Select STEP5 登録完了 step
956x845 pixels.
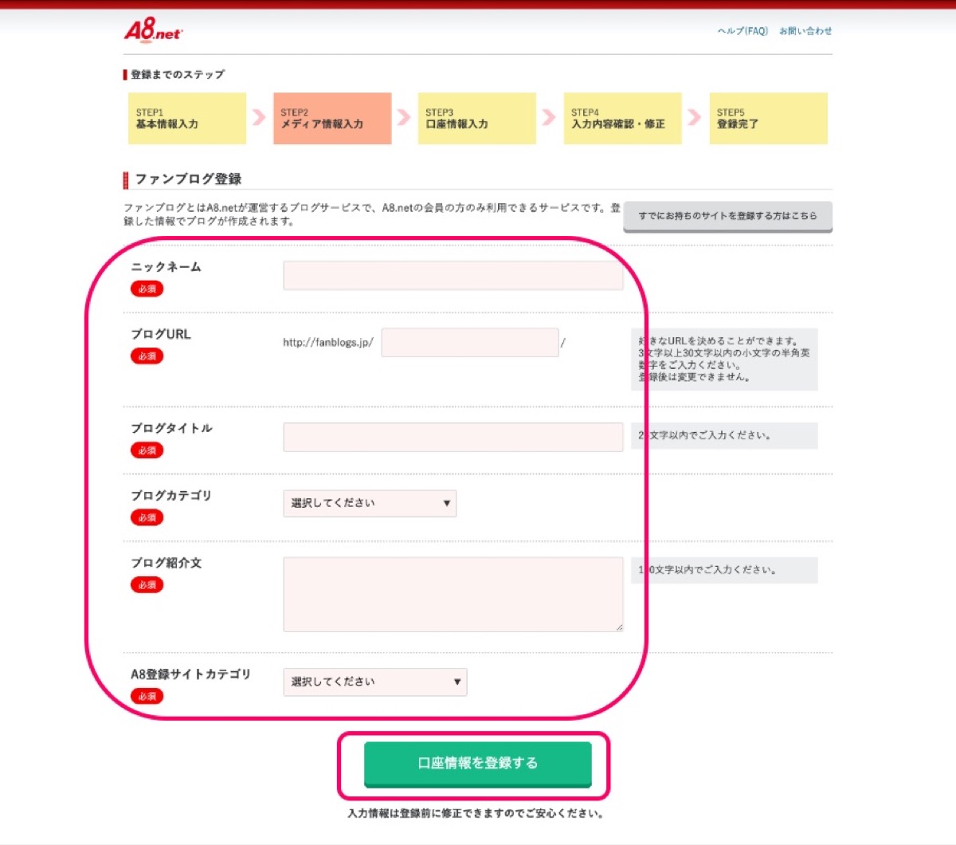point(769,118)
